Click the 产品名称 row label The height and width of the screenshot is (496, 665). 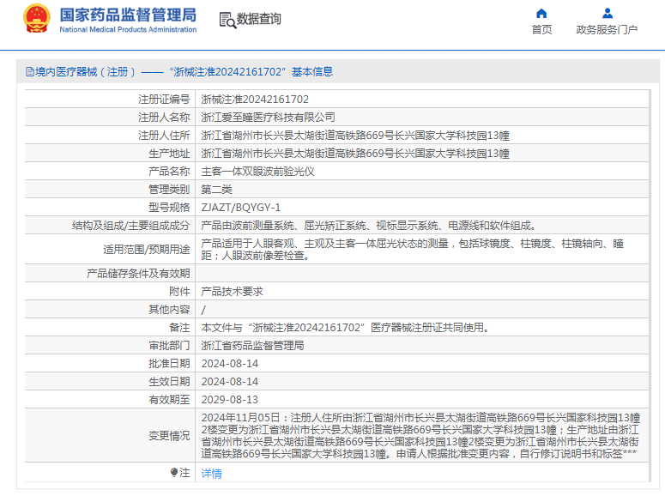coord(169,172)
